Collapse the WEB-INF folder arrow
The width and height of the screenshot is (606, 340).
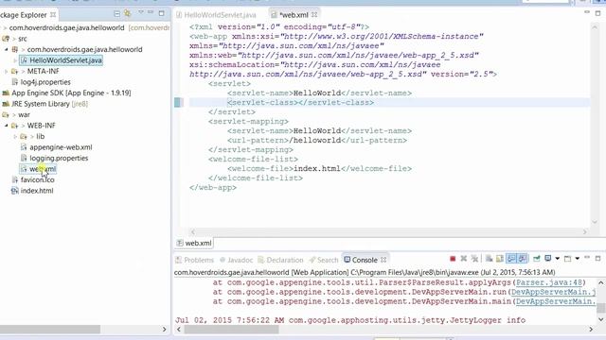click(x=7, y=126)
